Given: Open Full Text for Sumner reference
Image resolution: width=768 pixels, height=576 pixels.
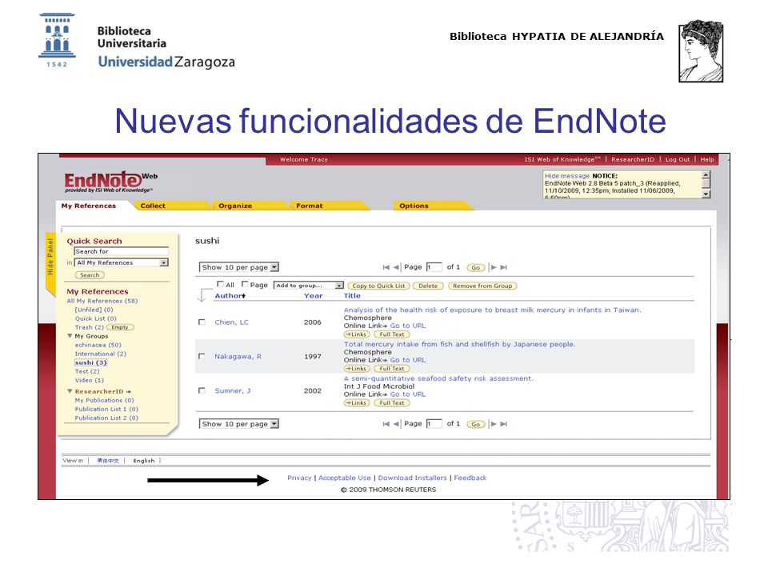Looking at the screenshot, I should pyautogui.click(x=392, y=403).
